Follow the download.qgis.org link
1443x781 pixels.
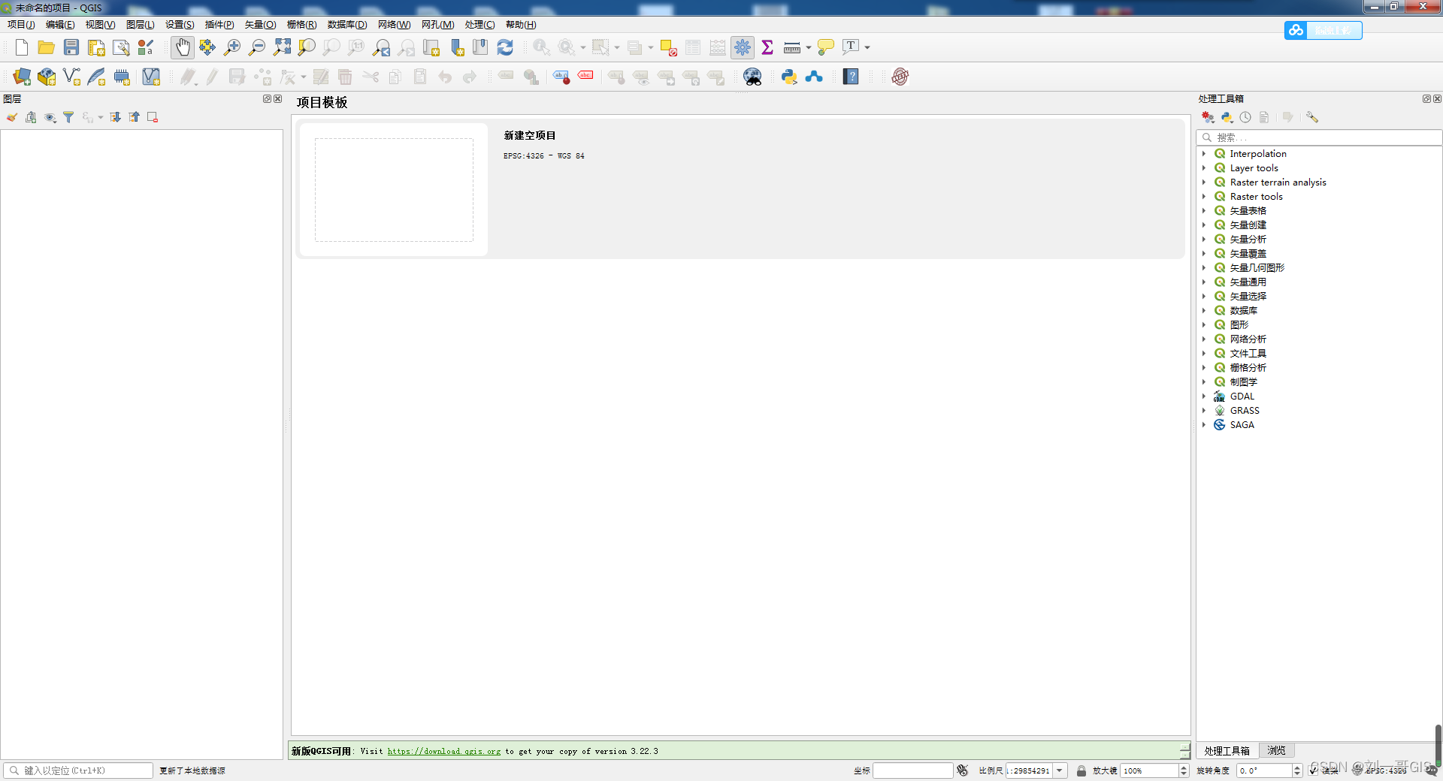(x=443, y=751)
